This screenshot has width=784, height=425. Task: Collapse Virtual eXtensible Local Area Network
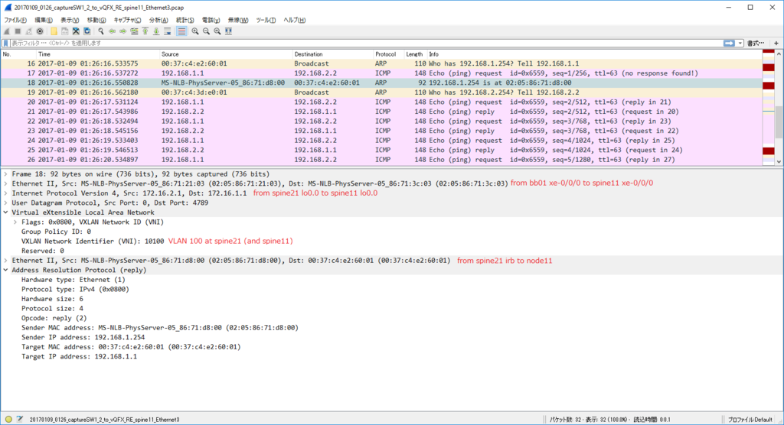[5, 212]
